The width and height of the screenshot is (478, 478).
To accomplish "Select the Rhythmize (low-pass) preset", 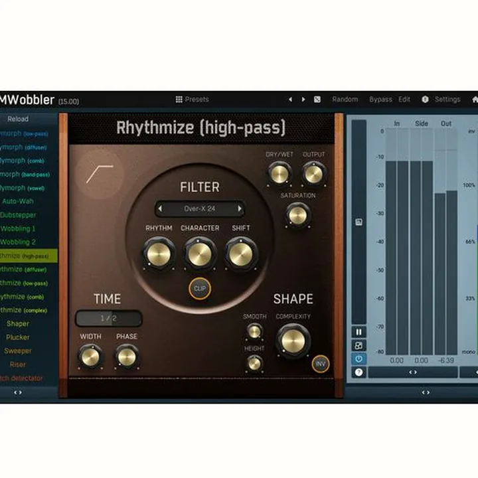I will tap(25, 283).
